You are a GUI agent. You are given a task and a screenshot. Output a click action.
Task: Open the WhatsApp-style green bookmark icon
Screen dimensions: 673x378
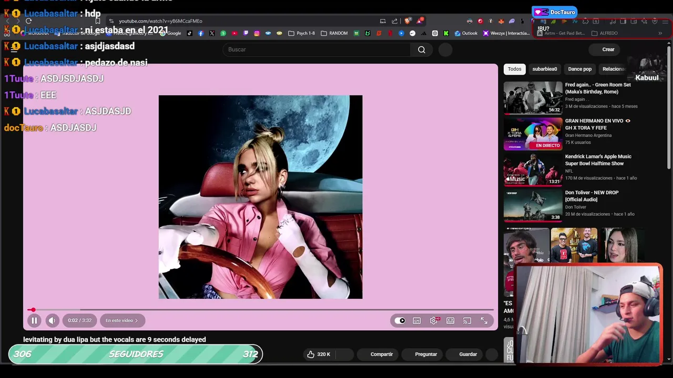[x=223, y=33]
